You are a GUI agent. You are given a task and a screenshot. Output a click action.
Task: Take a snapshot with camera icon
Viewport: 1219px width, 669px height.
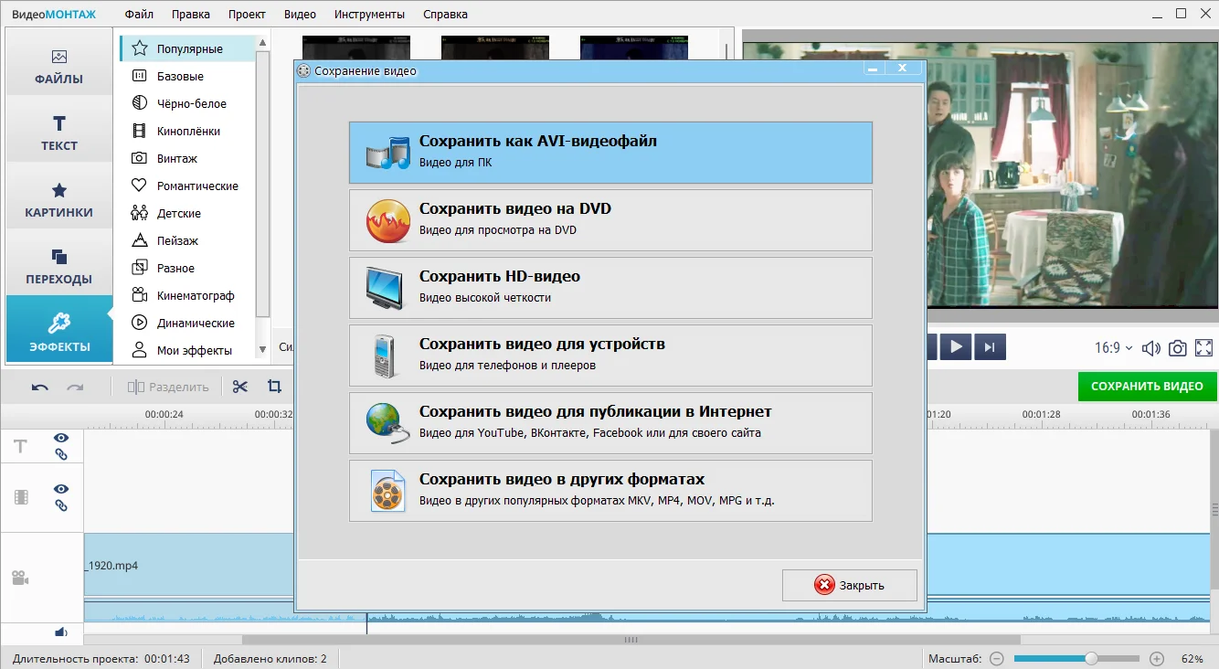[x=1178, y=347]
